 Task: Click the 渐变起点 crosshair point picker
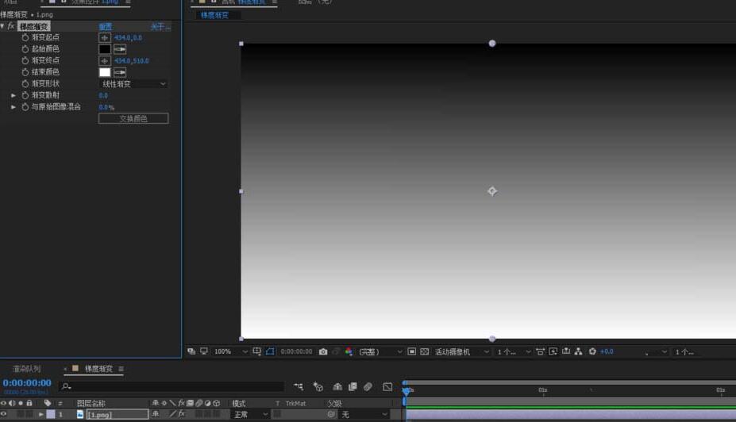[x=105, y=37]
